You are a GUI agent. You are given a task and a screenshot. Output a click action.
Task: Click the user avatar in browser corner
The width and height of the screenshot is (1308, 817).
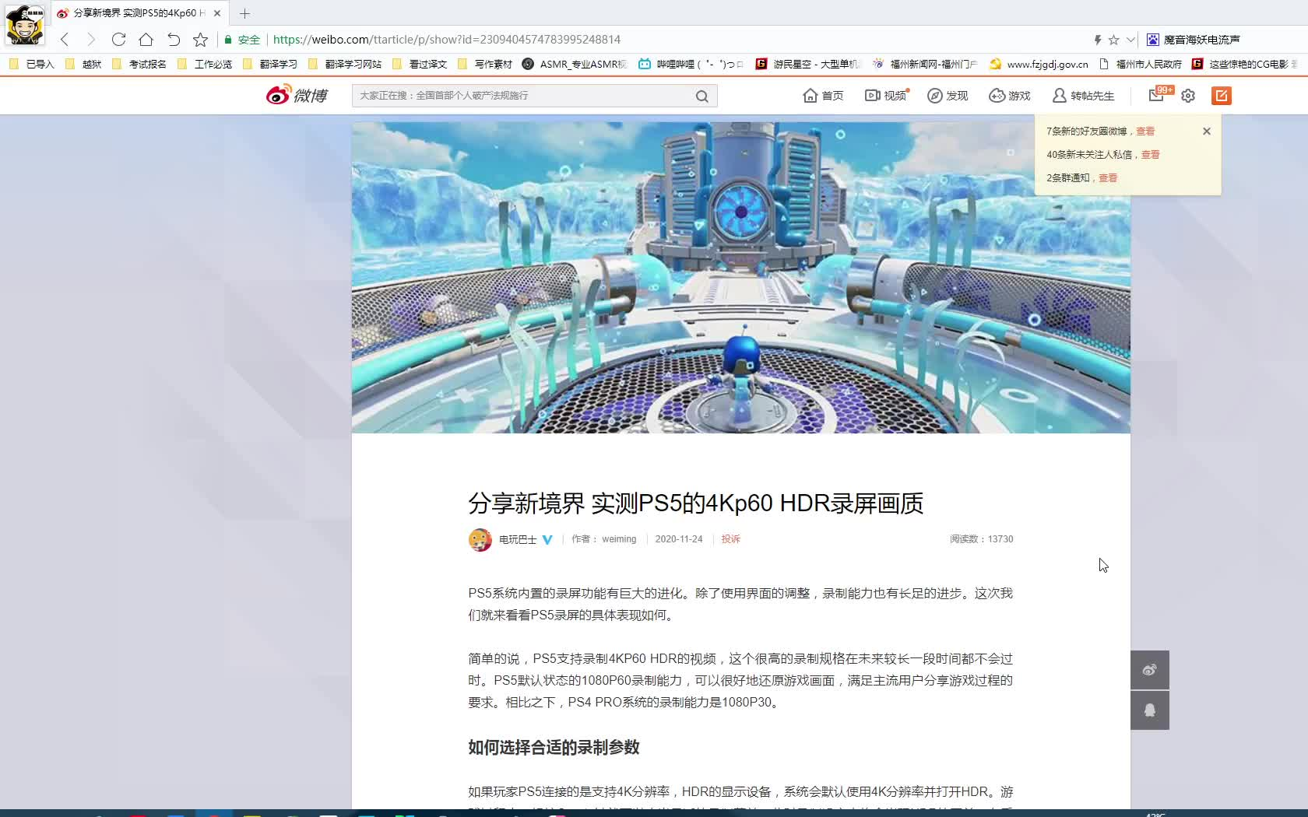coord(25,23)
